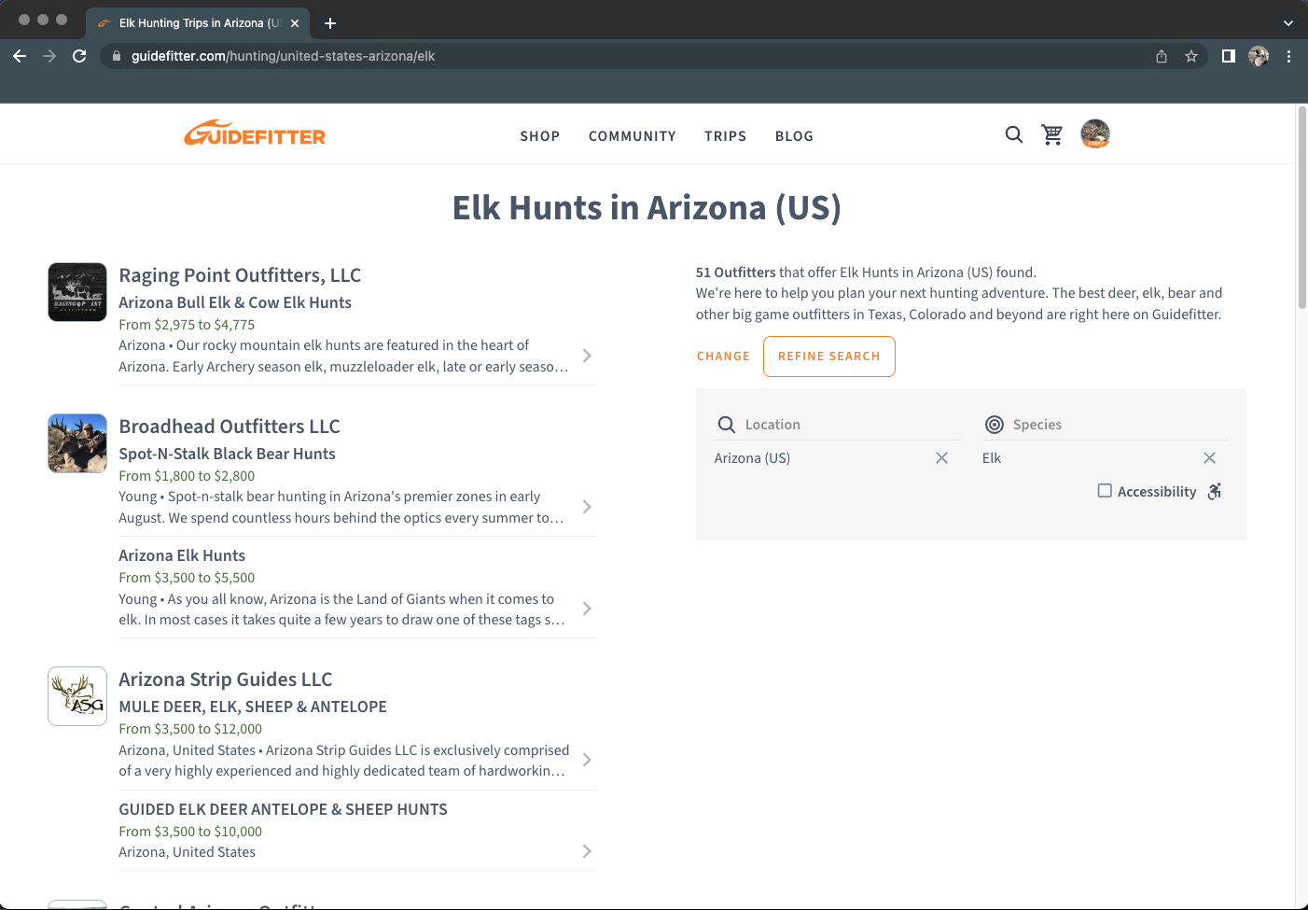The image size is (1308, 910).
Task: Click the Location search magnifier icon
Action: pyautogui.click(x=726, y=424)
